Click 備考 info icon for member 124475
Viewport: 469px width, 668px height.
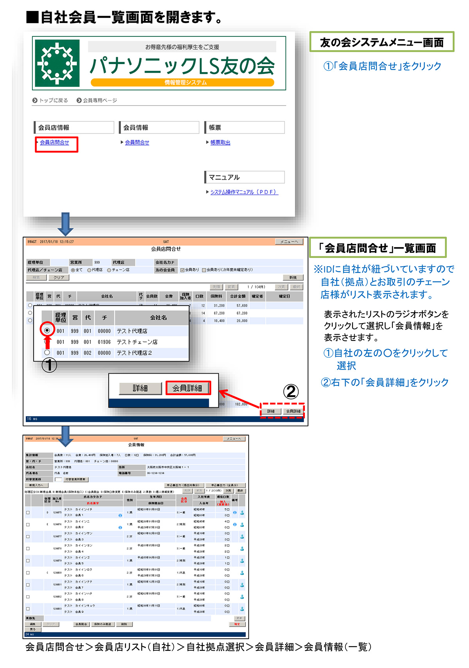235,512
